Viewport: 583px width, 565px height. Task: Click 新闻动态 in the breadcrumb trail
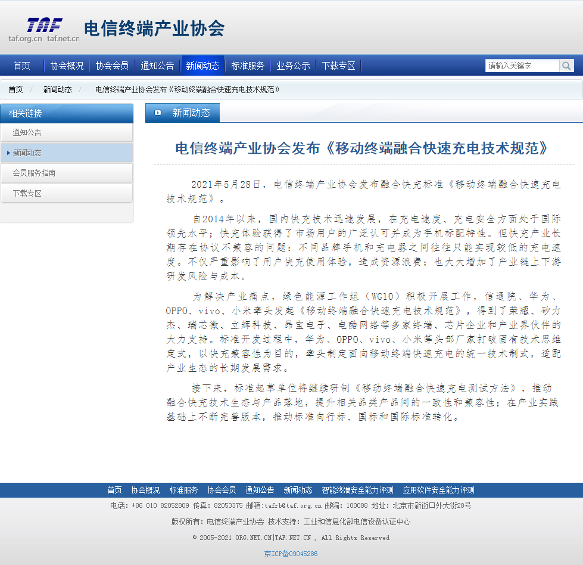point(57,89)
